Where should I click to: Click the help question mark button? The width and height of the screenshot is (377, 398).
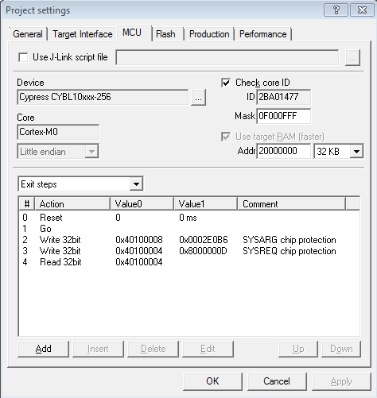point(336,10)
